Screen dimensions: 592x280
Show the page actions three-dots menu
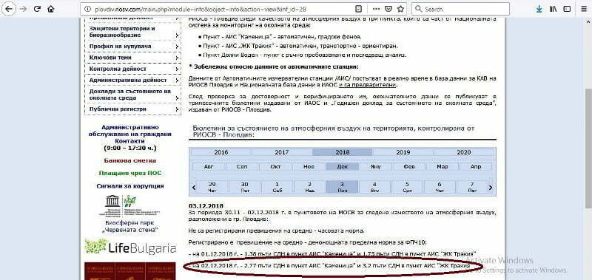click(377, 9)
